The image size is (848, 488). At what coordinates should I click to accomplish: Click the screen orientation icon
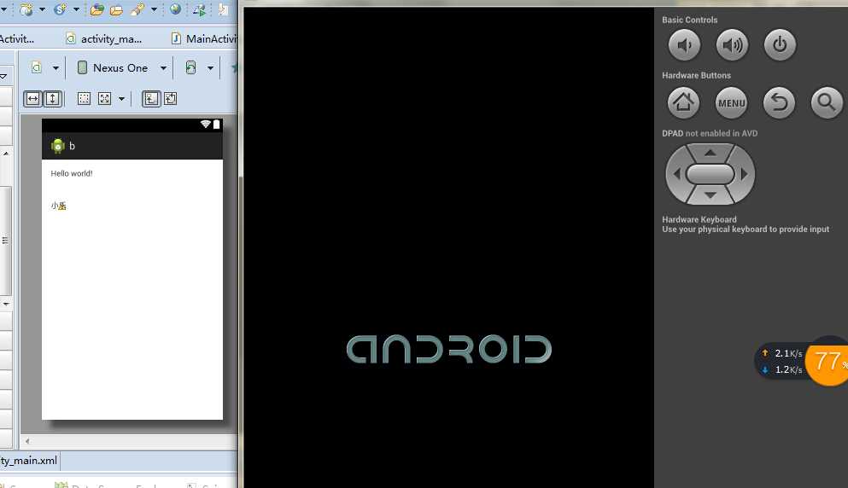pyautogui.click(x=190, y=67)
